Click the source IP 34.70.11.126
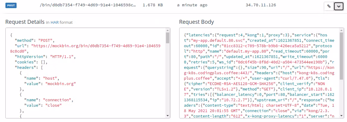The width and height of the screenshot is (347, 122). point(261,5)
